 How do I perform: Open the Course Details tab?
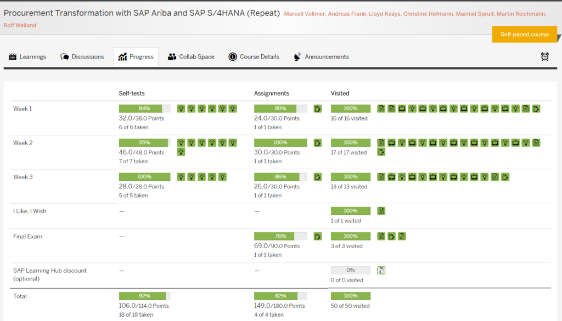tap(254, 56)
